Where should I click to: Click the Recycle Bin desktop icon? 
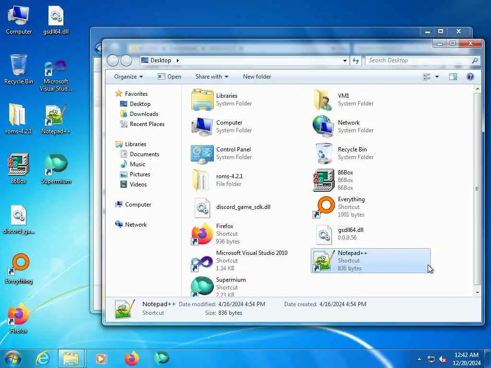point(19,69)
